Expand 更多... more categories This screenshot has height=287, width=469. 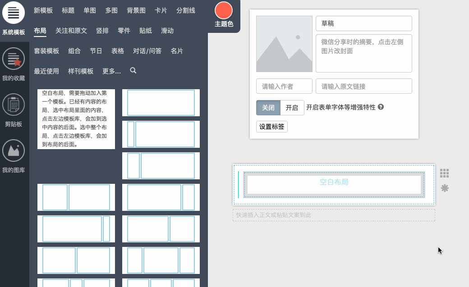point(111,71)
